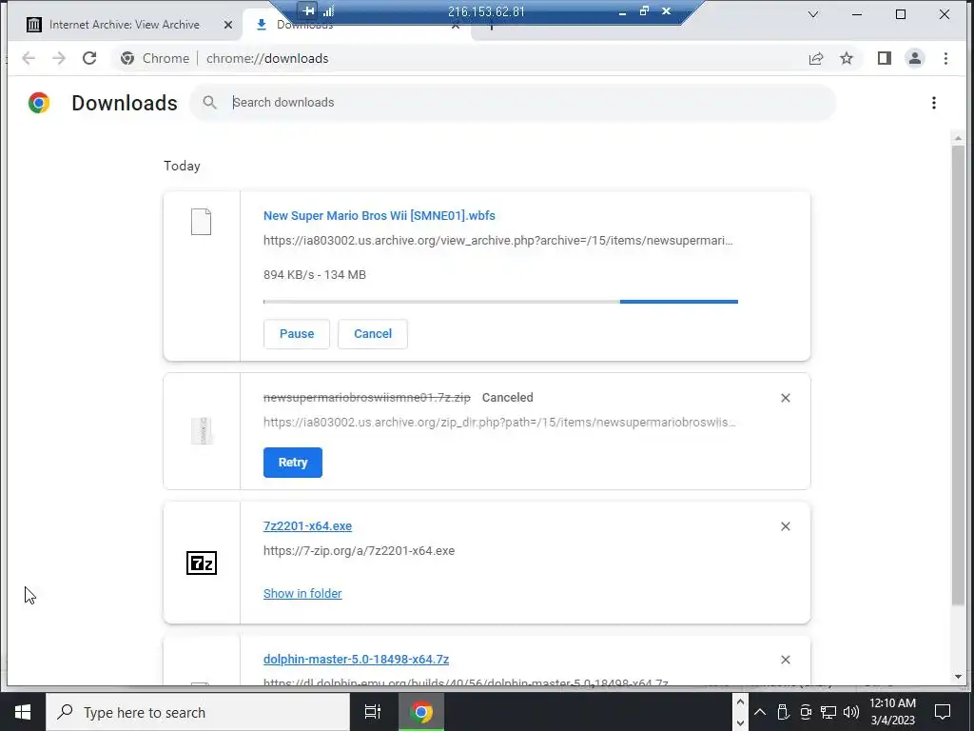Click the scrollbar up arrow
The image size is (974, 731).
(x=958, y=138)
